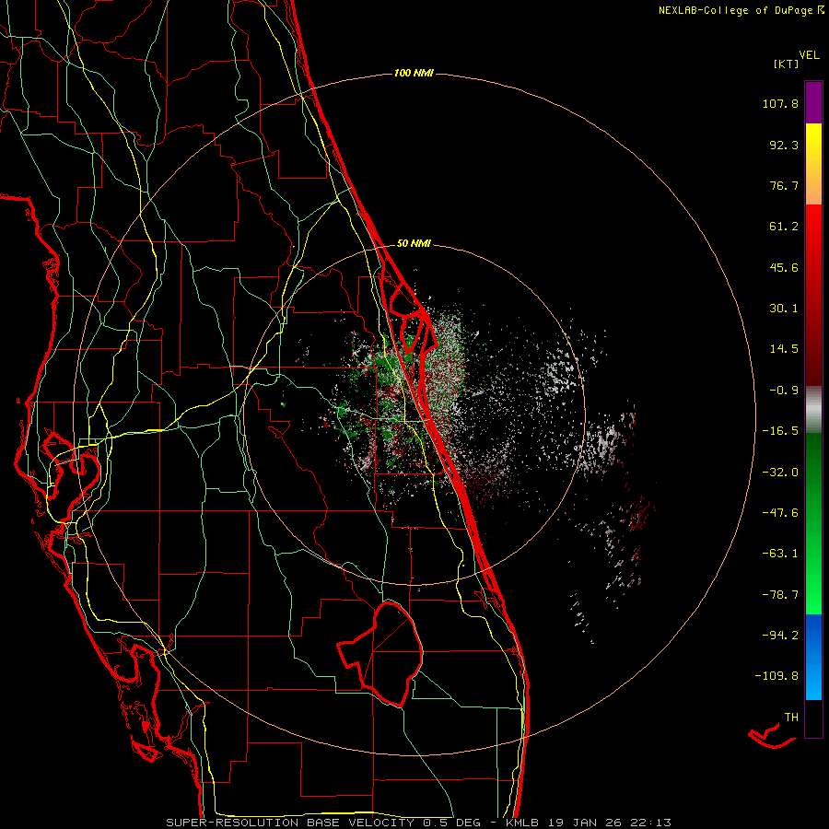
Task: Pick the purple segment of velocity color bar
Action: pyautogui.click(x=813, y=102)
